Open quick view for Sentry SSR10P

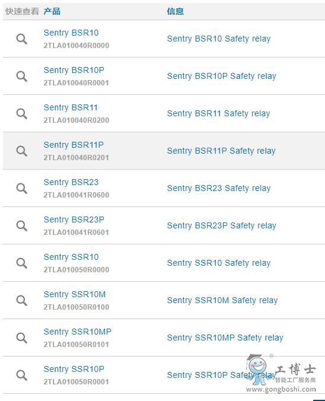(x=22, y=375)
